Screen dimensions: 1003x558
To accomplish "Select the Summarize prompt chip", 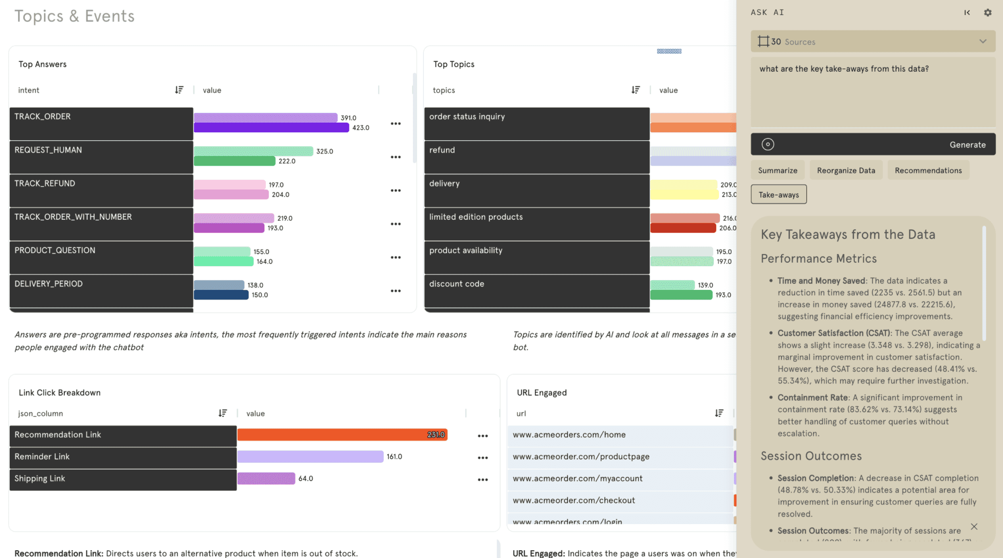I will (777, 171).
